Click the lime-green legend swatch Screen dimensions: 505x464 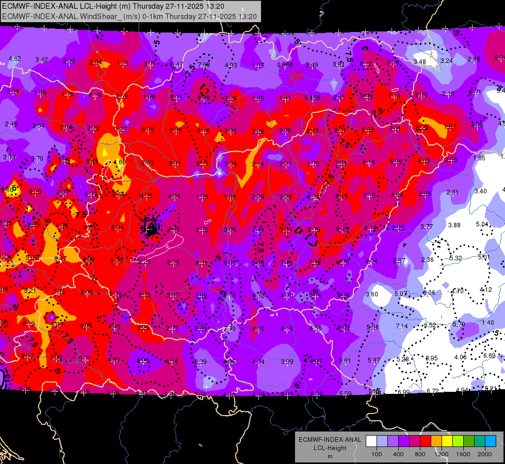pyautogui.click(x=458, y=441)
